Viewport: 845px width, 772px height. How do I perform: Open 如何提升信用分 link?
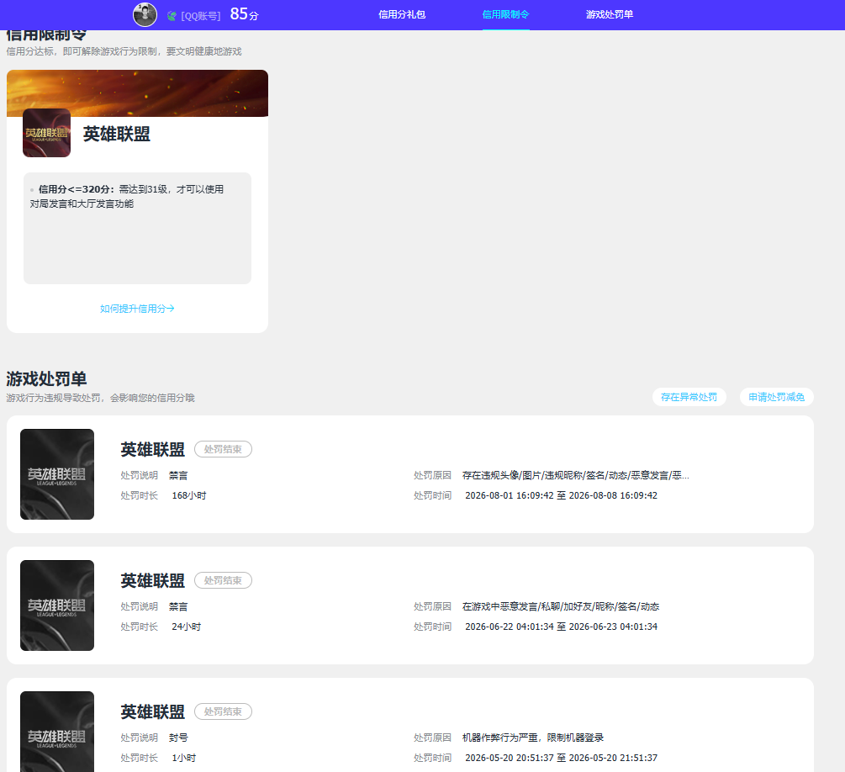tap(137, 309)
